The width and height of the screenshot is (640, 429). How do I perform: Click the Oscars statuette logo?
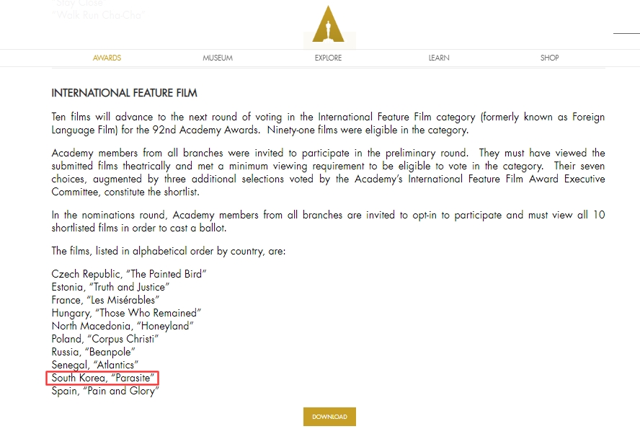click(329, 26)
